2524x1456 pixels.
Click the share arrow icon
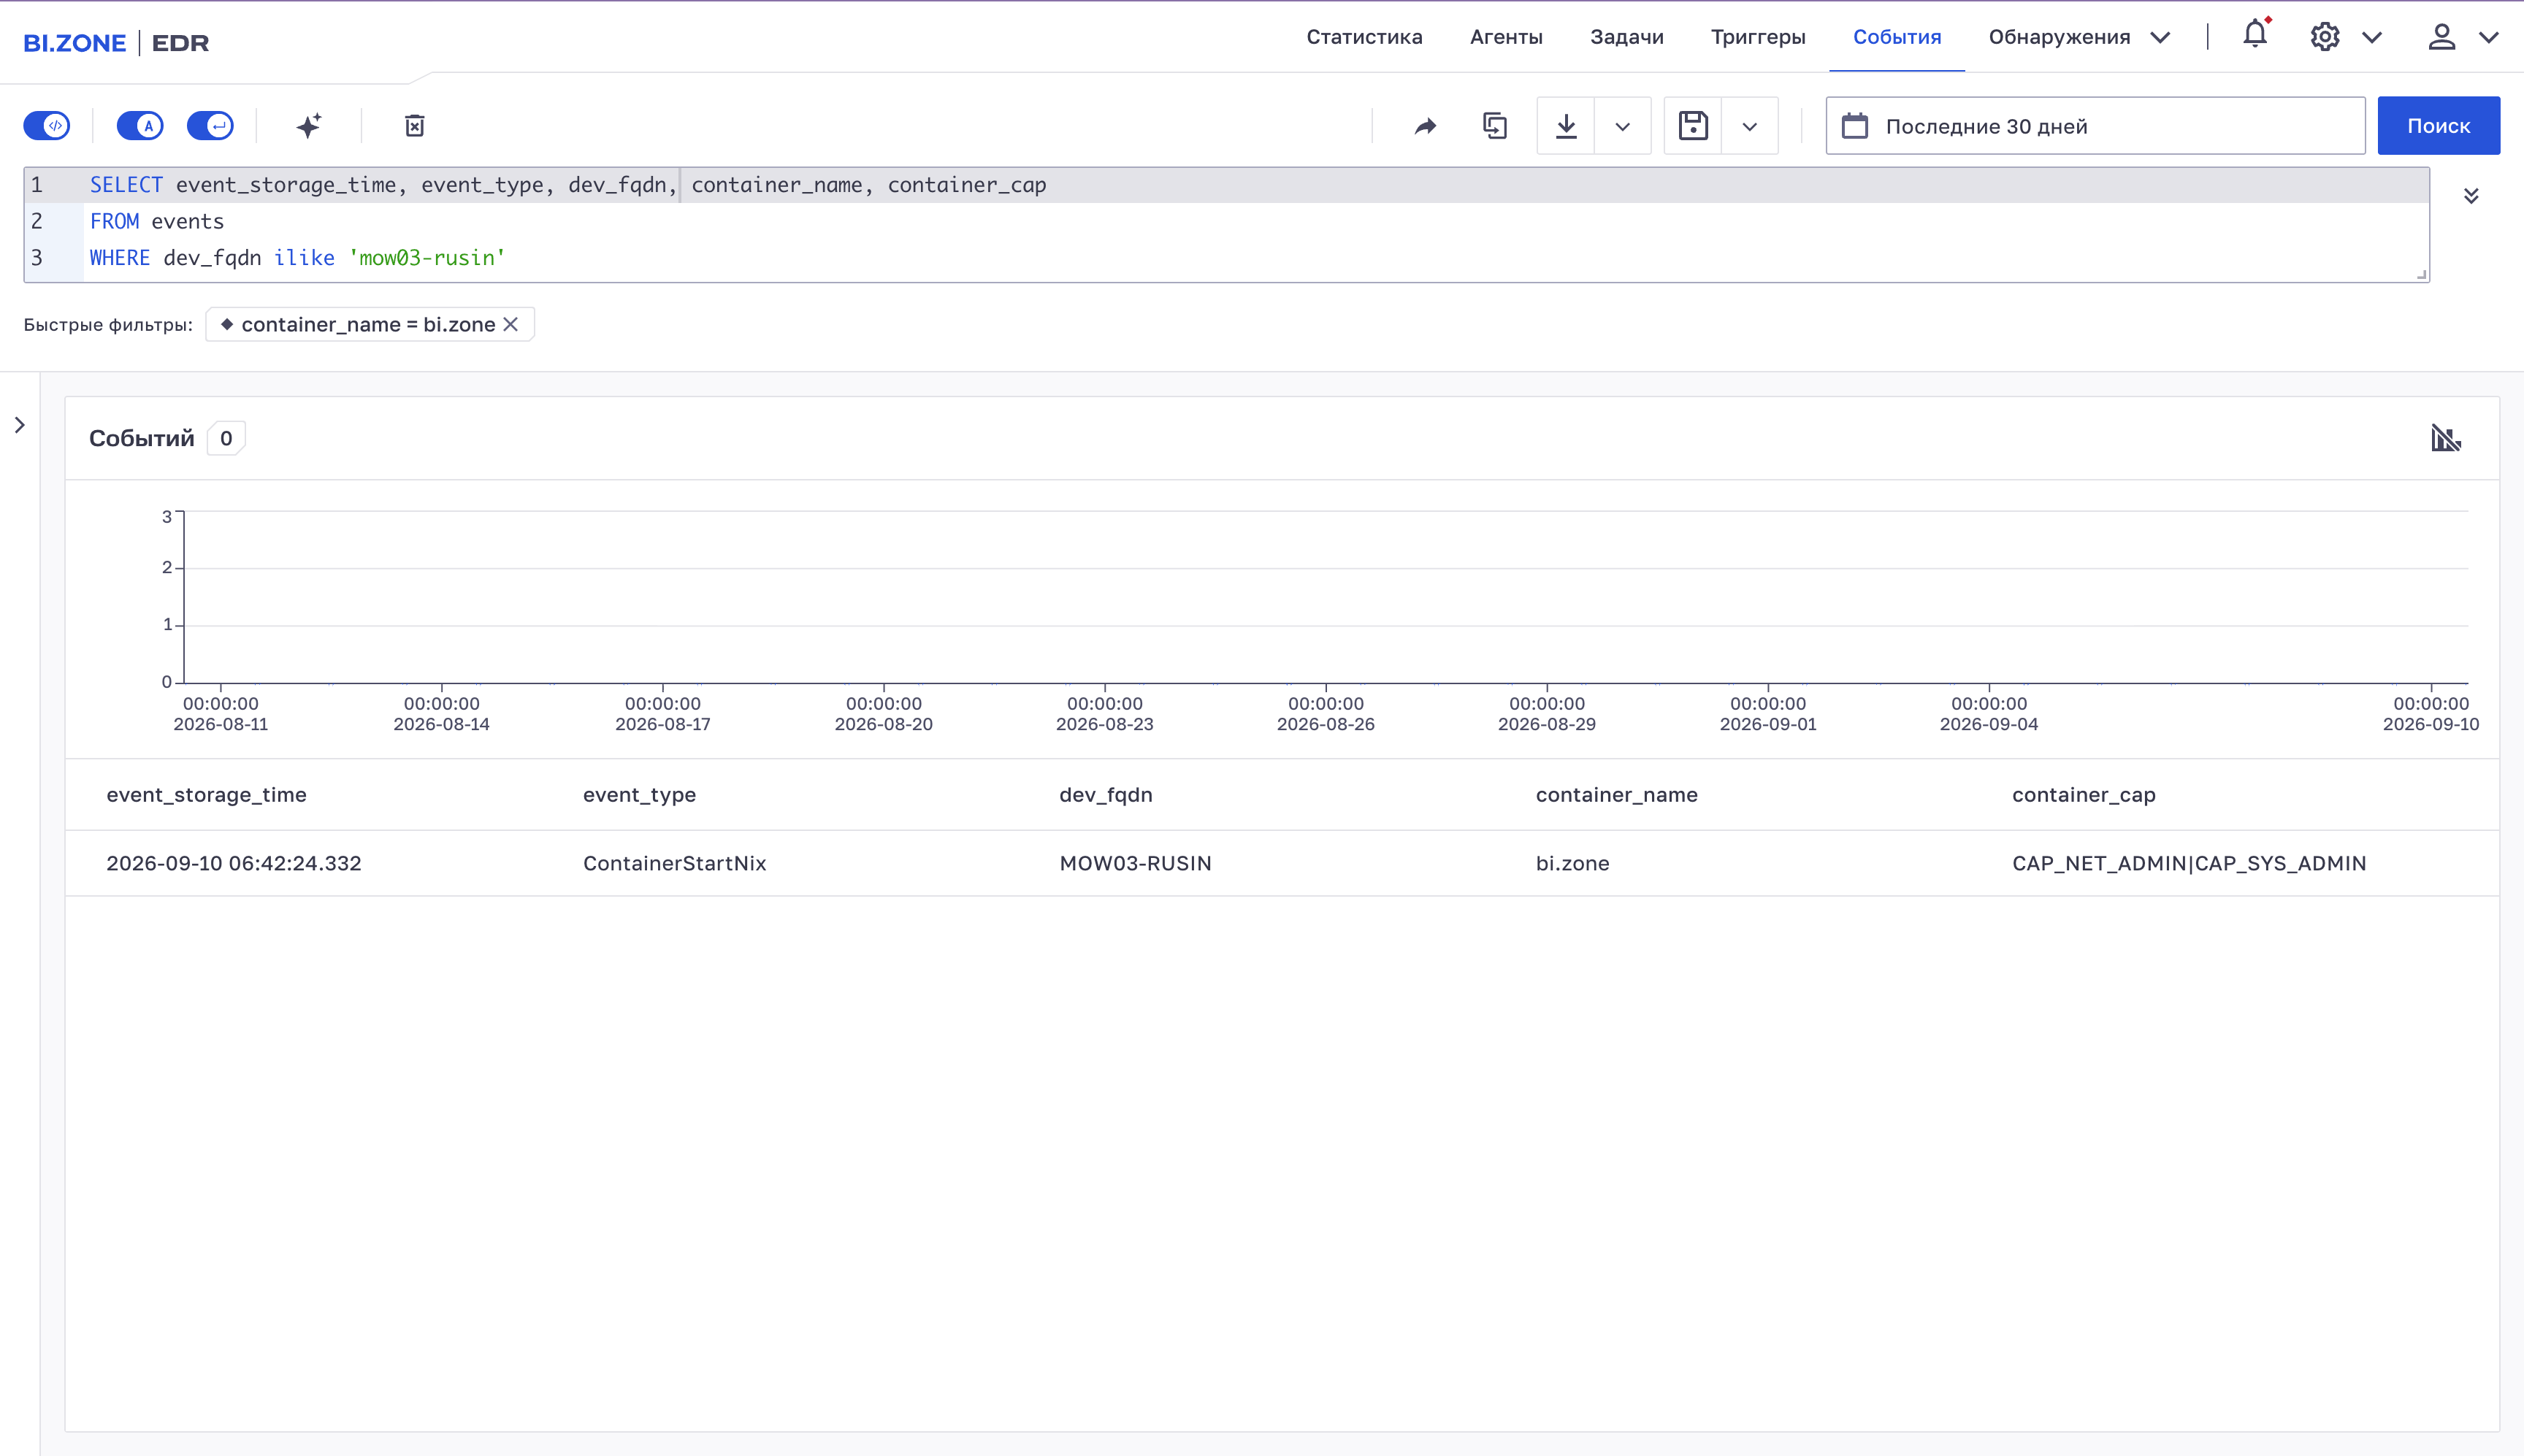pos(1426,126)
